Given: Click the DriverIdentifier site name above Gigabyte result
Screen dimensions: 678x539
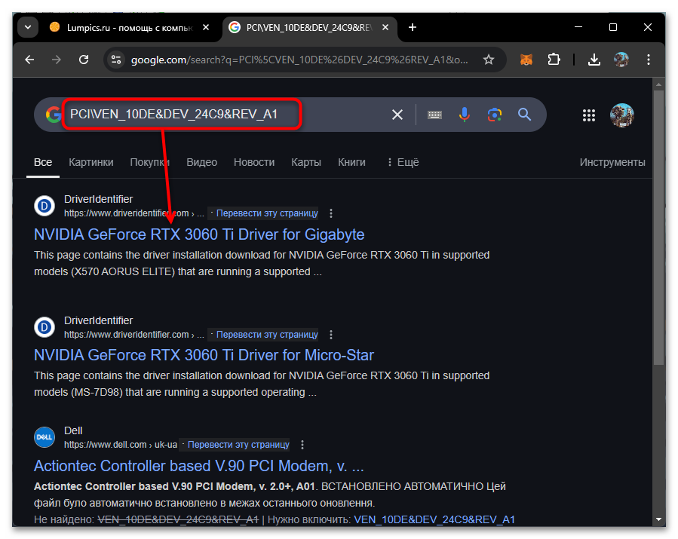Looking at the screenshot, I should 99,199.
